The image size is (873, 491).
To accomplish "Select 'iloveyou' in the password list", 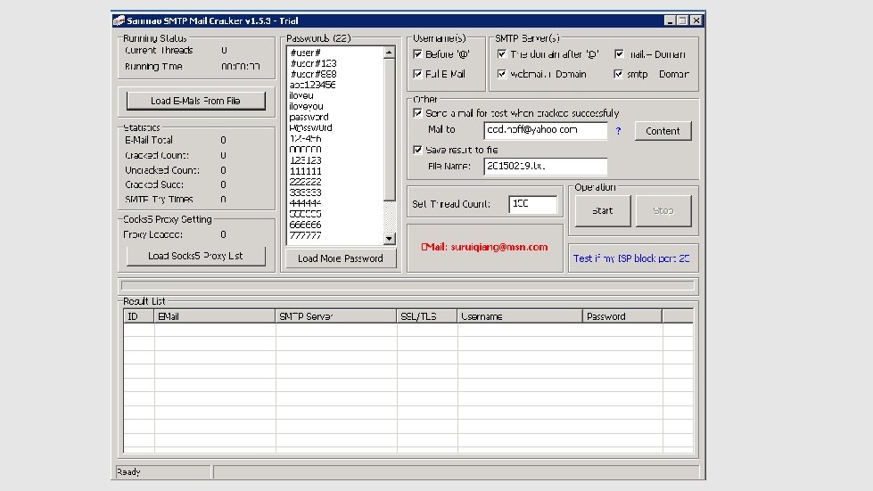I will [306, 106].
